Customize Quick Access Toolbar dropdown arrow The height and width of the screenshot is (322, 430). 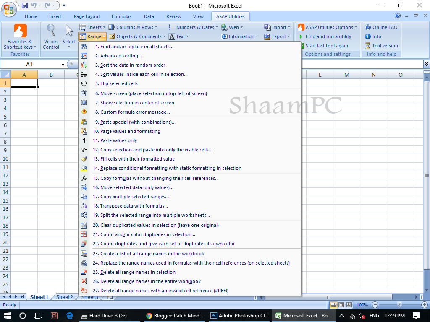pos(64,5)
